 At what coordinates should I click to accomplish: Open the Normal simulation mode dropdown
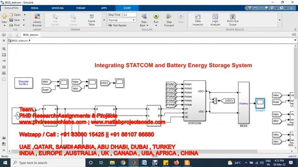[122, 20]
